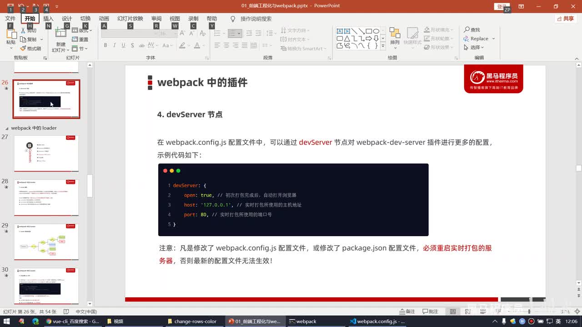Select the down arrow shape in gallery
Screen dimensions: 582x327
[x=376, y=39]
